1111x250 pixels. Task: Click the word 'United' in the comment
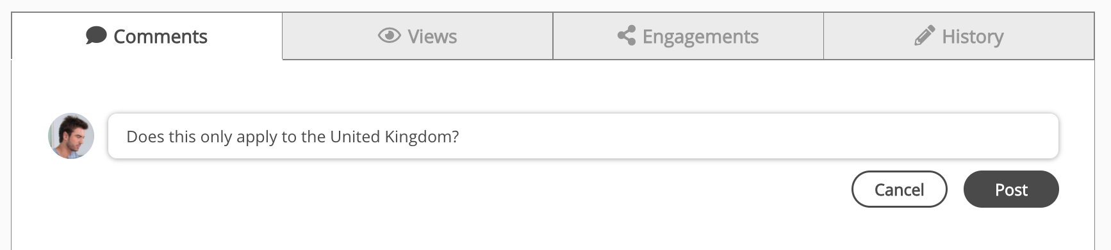pos(355,137)
